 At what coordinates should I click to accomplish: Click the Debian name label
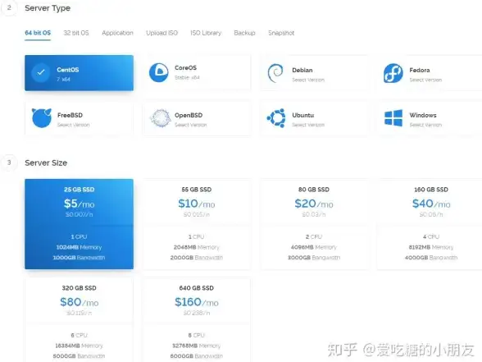click(x=302, y=71)
